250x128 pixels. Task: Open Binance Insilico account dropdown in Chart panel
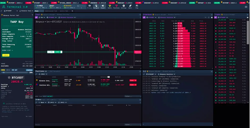coord(67,17)
